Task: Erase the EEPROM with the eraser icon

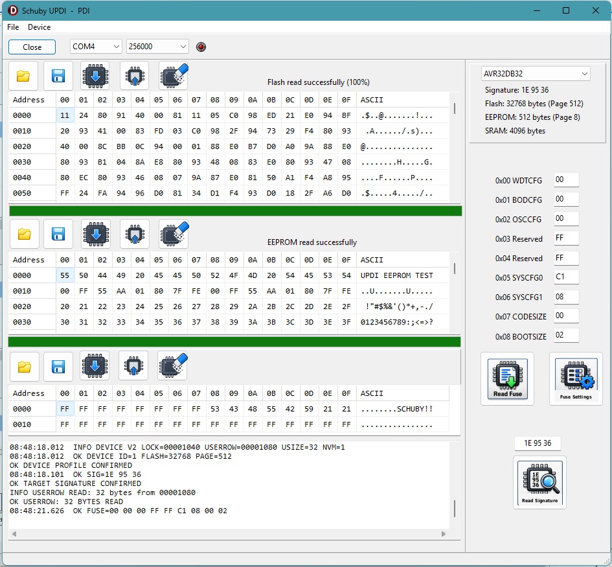Action: (x=174, y=235)
